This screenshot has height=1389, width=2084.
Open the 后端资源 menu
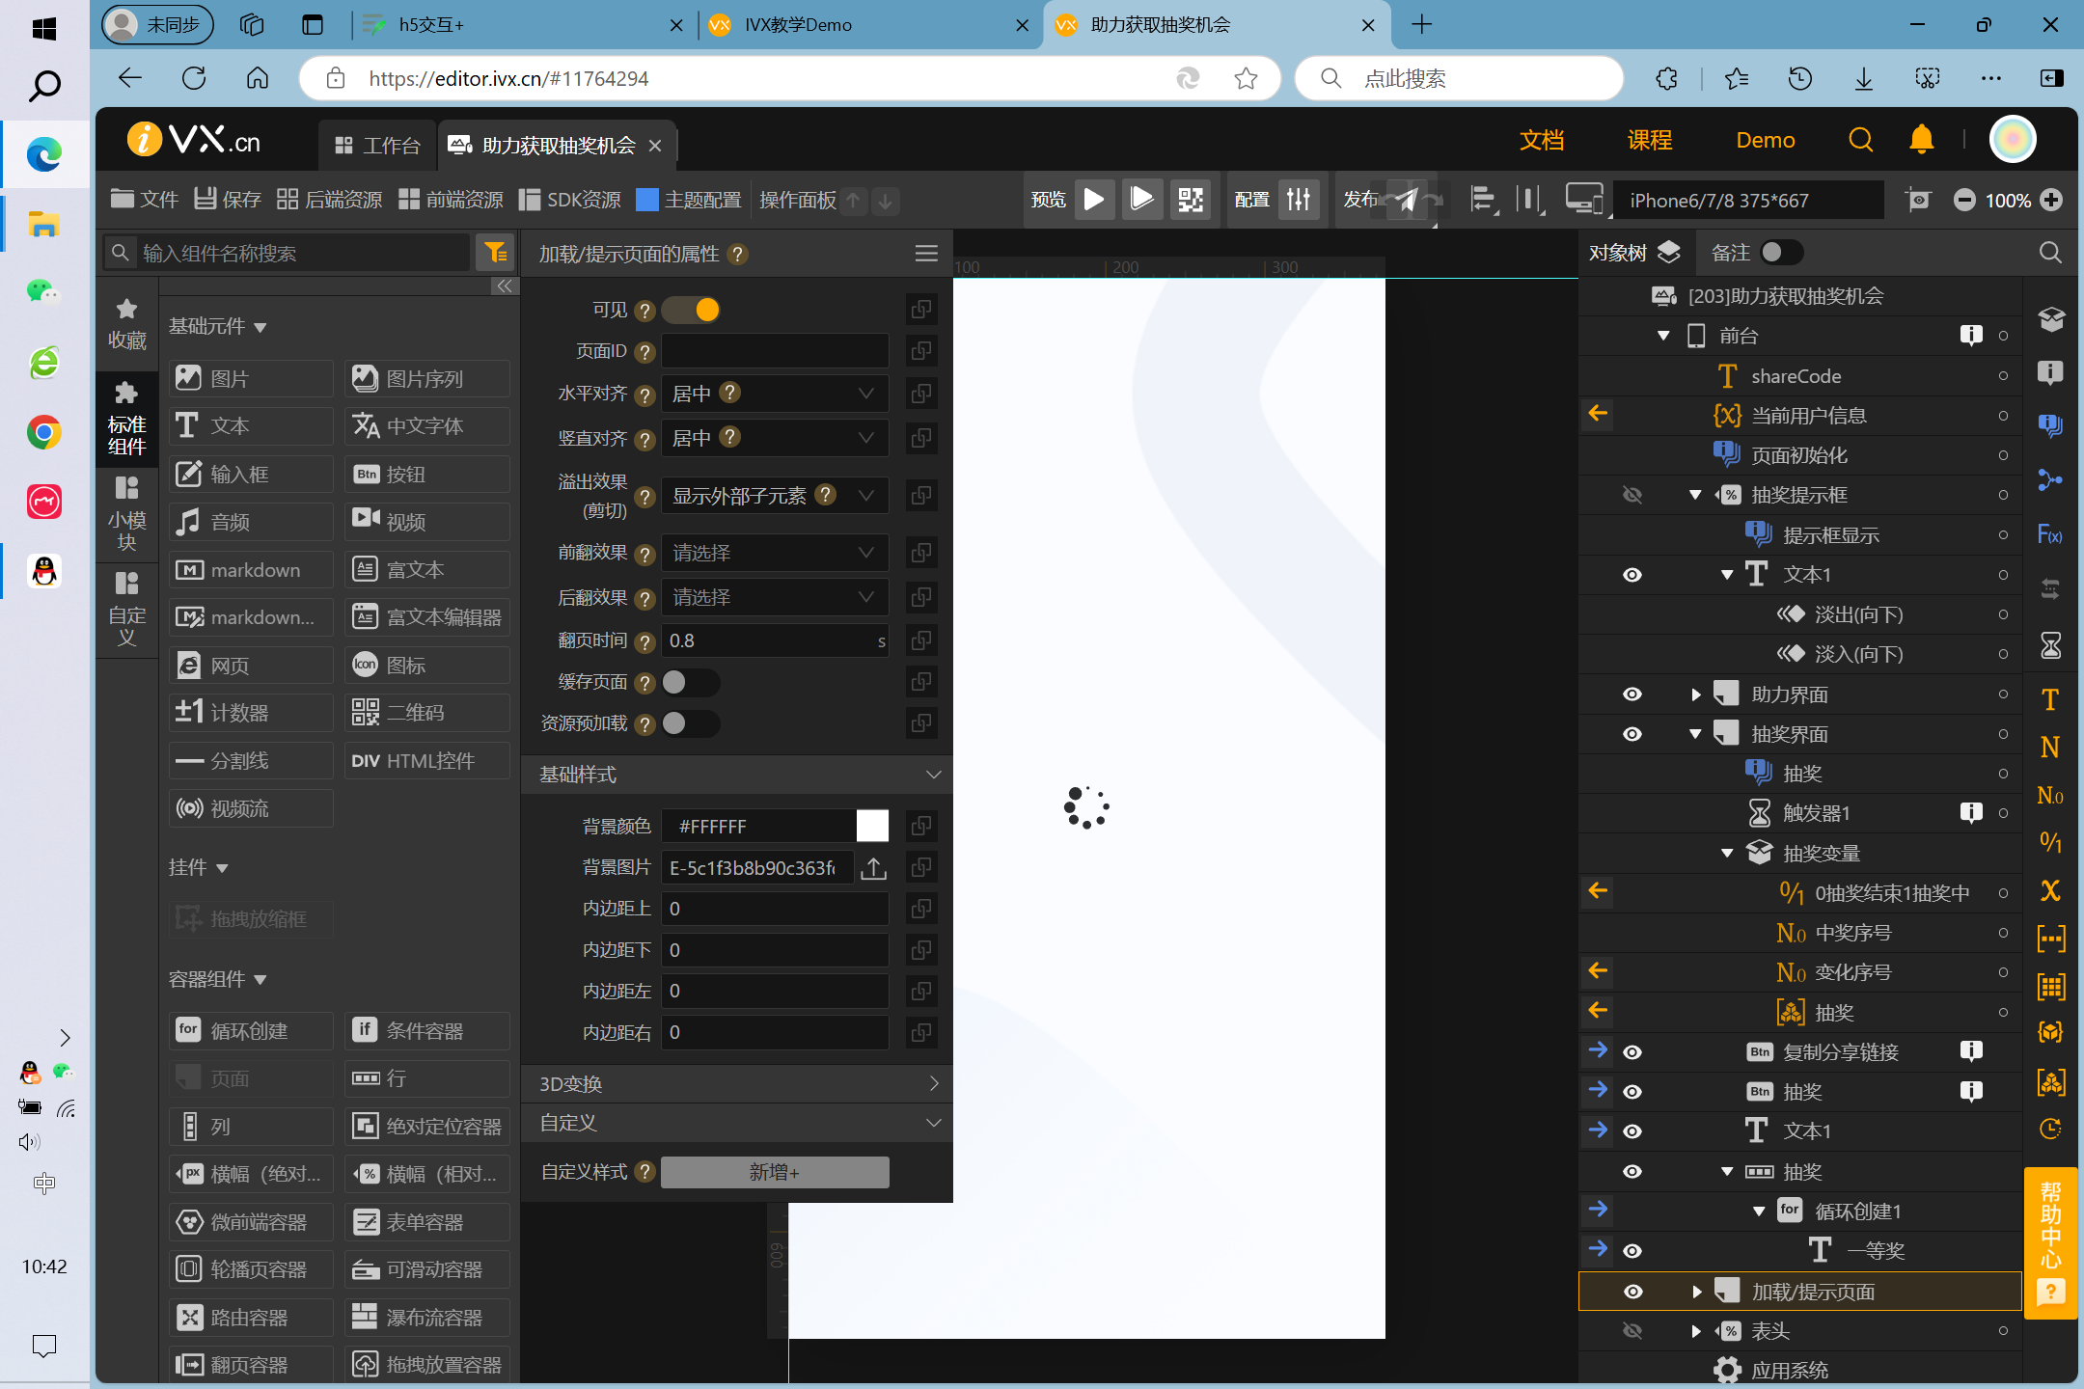330,200
